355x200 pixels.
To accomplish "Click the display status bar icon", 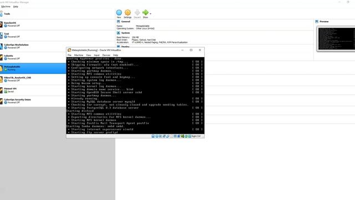I will click(x=175, y=136).
